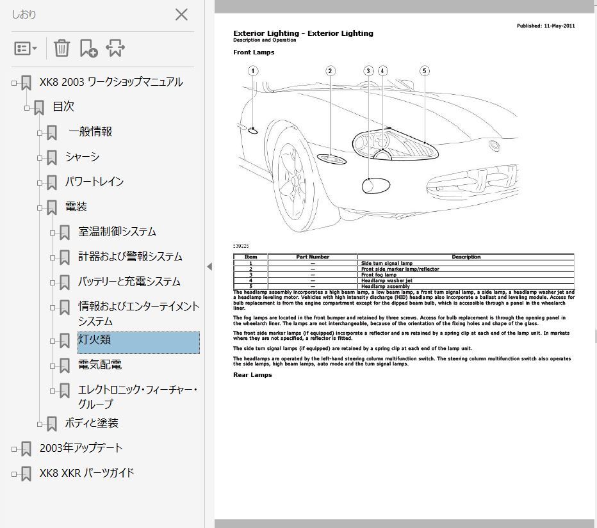Collapse the 電装 bookmark node
Viewport: 597px width, 528px height.
tap(40, 208)
